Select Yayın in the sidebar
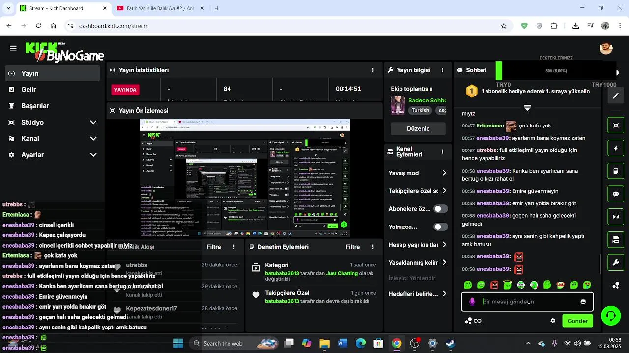Screen dimensions: 629x353 [53, 73]
